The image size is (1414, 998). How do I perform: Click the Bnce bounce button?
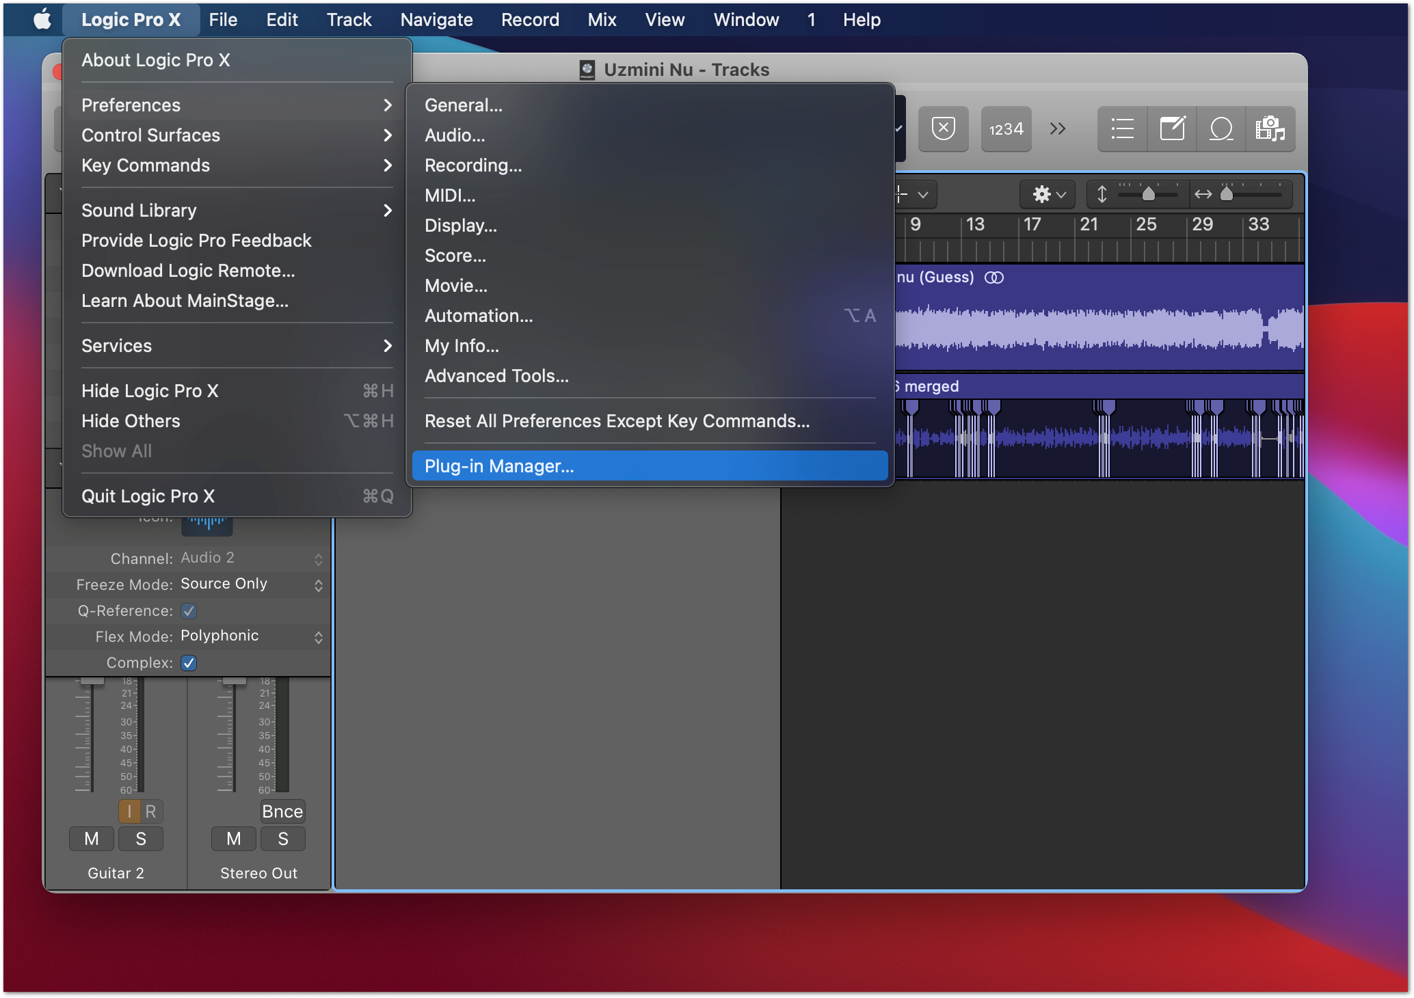[282, 811]
